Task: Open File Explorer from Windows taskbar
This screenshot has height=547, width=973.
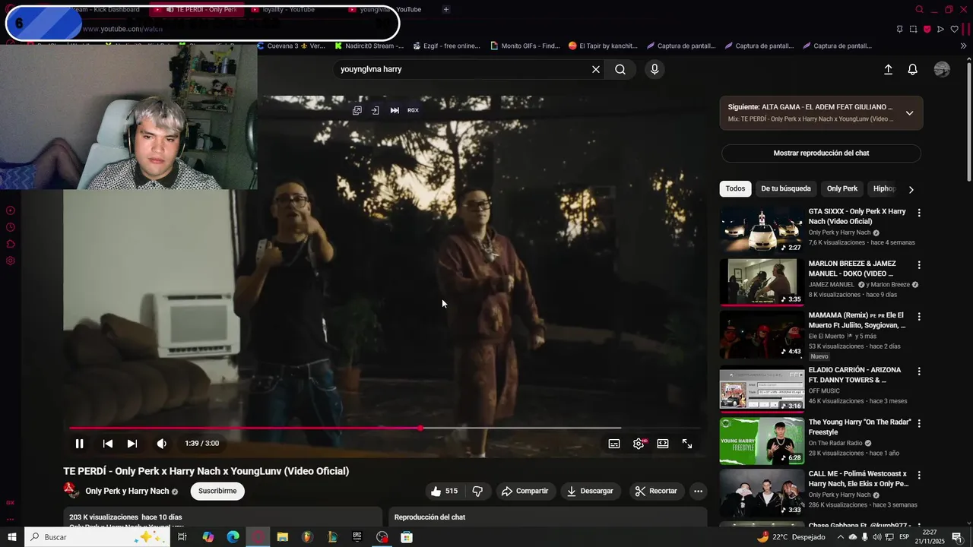Action: coord(282,537)
